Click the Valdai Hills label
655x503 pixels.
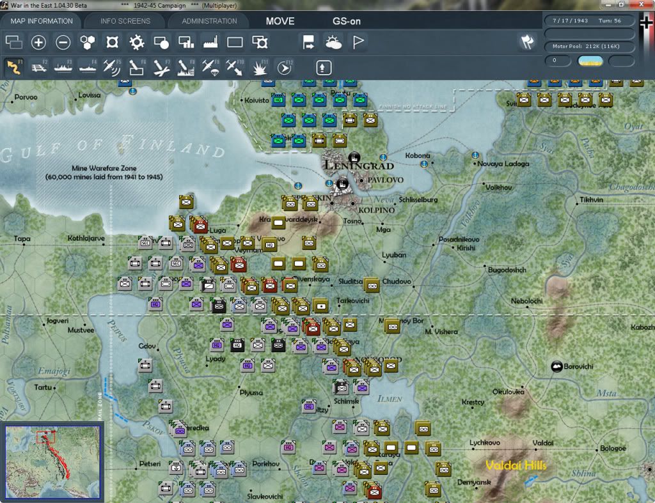click(516, 465)
